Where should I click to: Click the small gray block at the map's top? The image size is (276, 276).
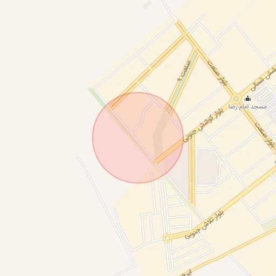[147, 5]
